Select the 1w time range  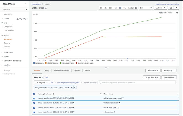[125, 8]
